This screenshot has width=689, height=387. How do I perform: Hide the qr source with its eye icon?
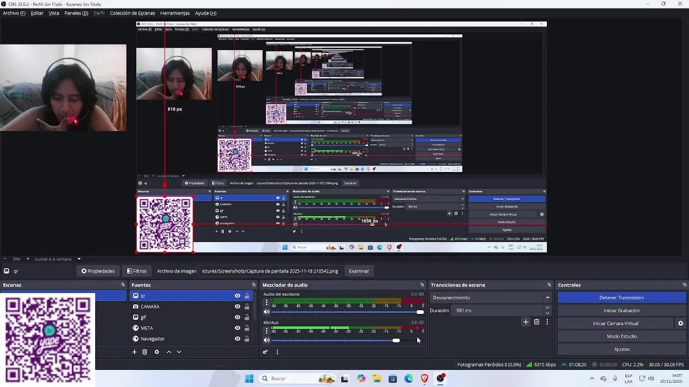pyautogui.click(x=237, y=296)
